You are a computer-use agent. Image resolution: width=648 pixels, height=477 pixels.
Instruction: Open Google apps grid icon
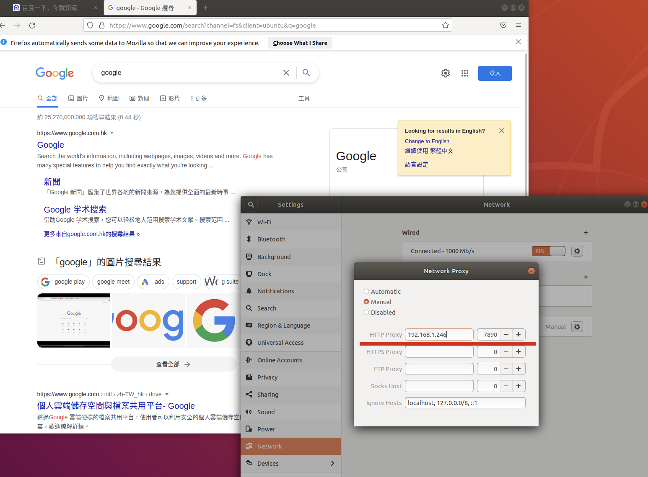click(x=464, y=73)
